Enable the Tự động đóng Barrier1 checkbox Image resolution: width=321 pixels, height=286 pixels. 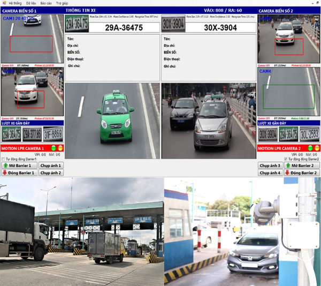tap(3, 159)
